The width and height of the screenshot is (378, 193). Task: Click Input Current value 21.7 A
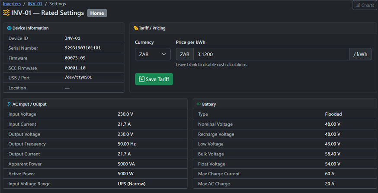tap(124, 124)
